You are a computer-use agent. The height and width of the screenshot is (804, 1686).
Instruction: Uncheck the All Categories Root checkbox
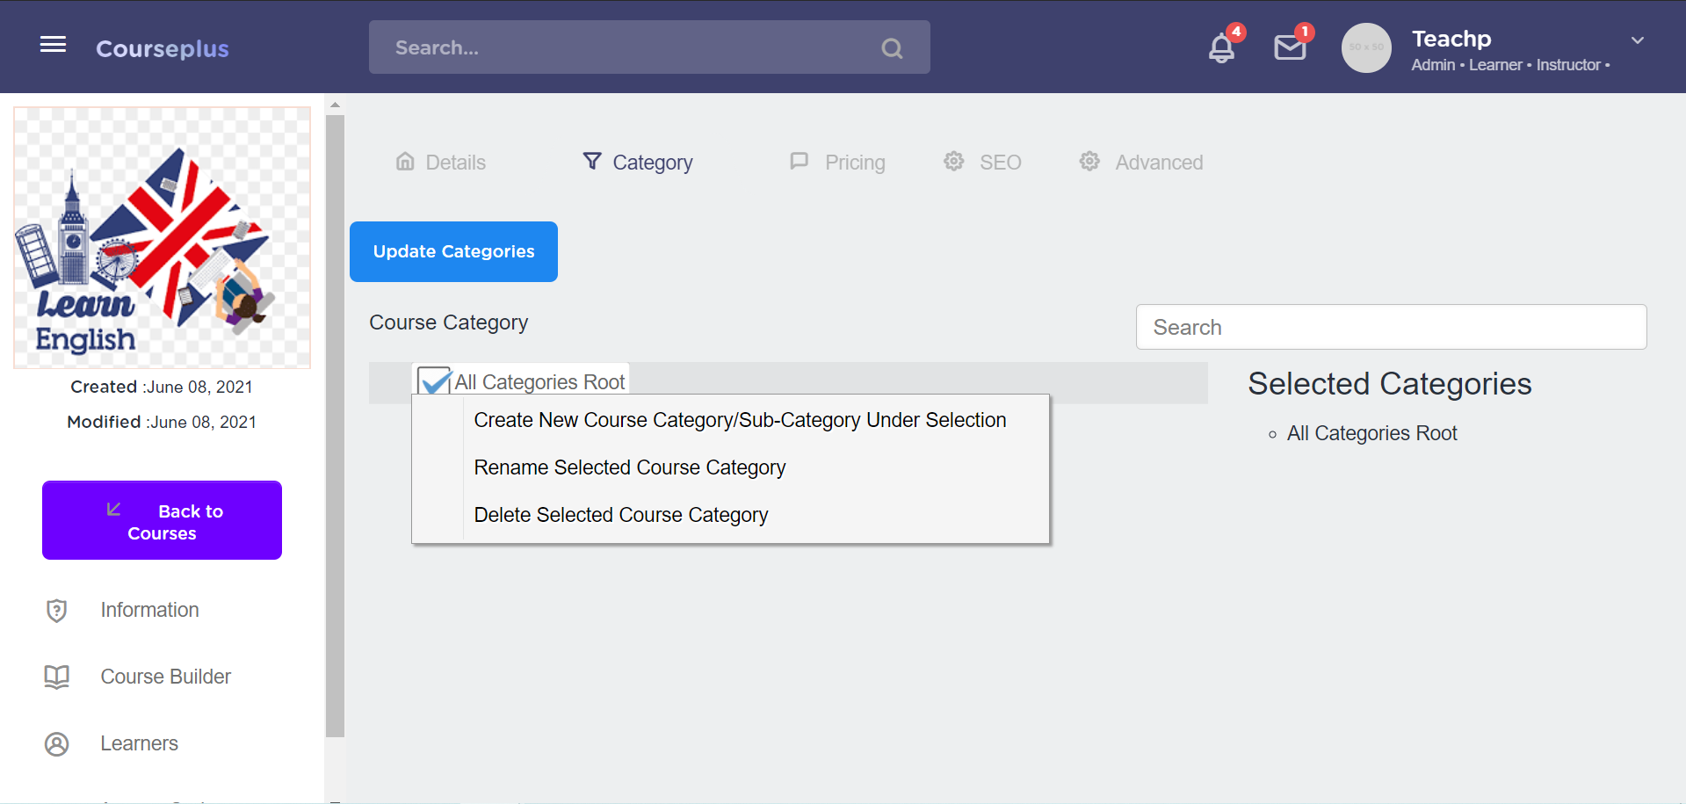[x=434, y=382]
